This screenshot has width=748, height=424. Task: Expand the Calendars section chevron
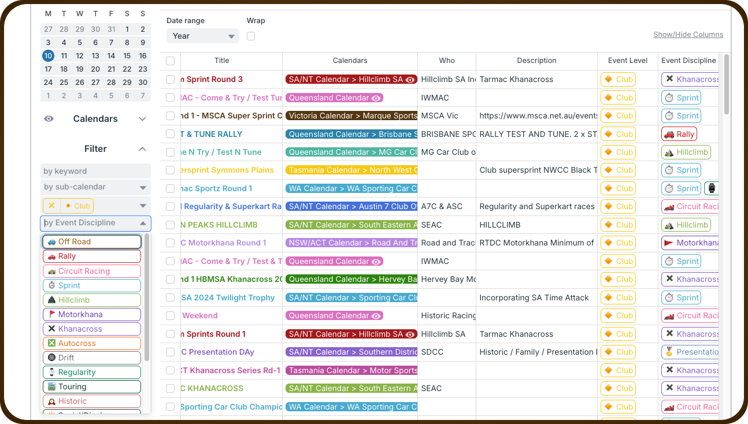143,119
